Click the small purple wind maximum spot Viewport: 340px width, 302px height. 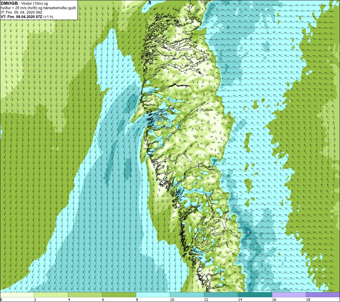click(x=248, y=232)
